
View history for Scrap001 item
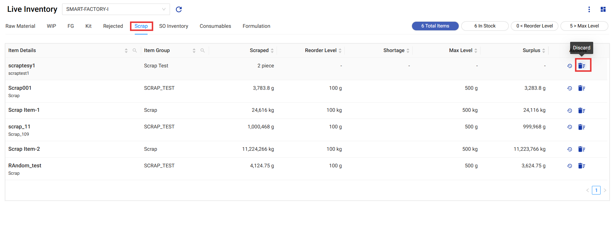570,88
